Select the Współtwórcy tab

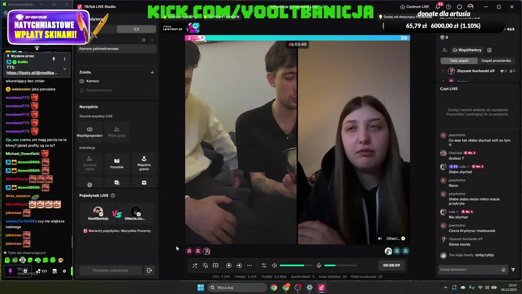coord(467,50)
